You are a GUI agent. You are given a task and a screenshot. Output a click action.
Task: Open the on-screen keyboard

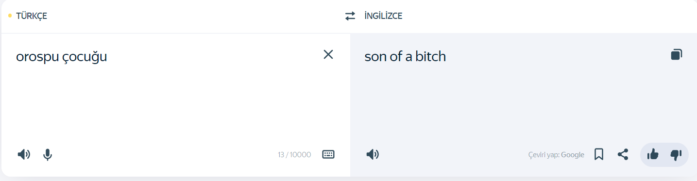tap(328, 154)
